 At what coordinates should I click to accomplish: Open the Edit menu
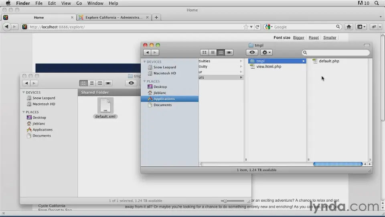52,3
